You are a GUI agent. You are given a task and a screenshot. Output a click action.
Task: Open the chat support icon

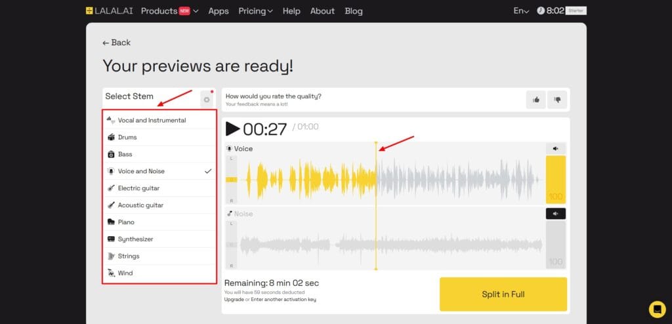point(657,309)
